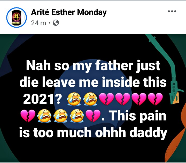Open Arité Esther Monday's profile picture
The width and height of the screenshot is (186, 163).
pyautogui.click(x=17, y=18)
